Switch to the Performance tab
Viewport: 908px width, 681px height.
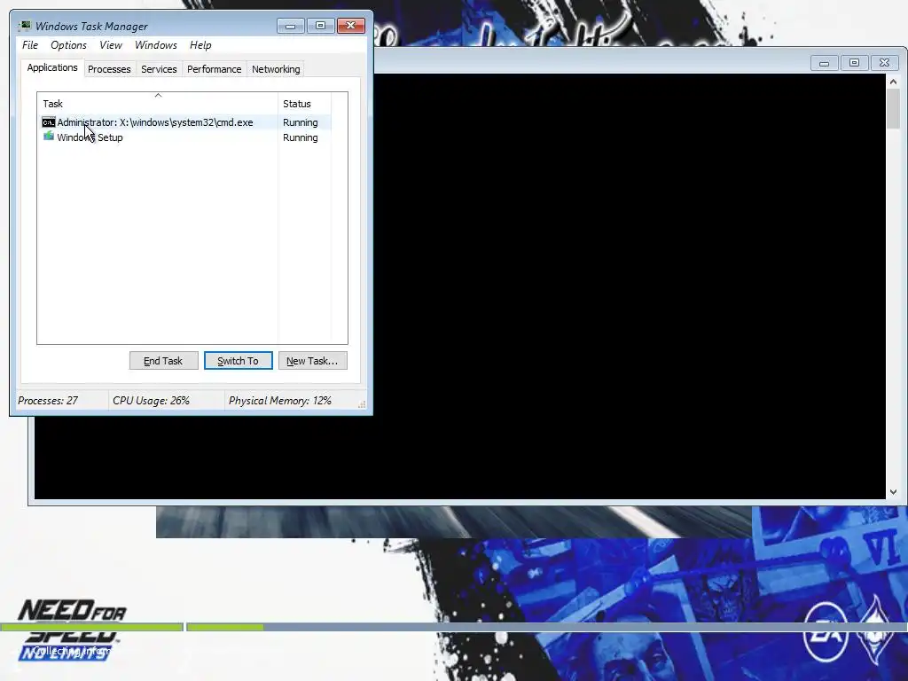[x=215, y=69]
